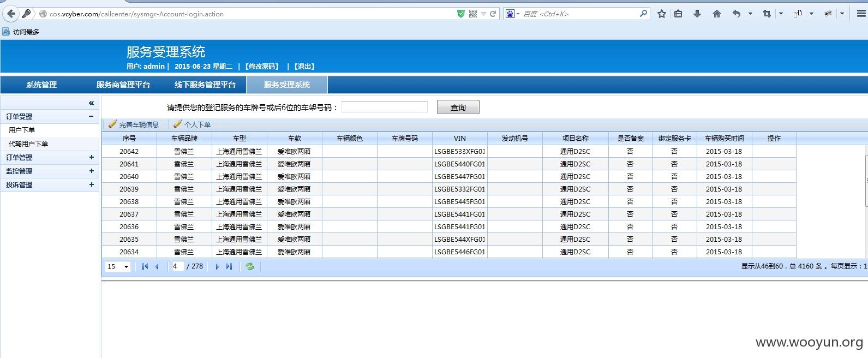Open the 访问最多 bookmark
This screenshot has width=868, height=358.
pyautogui.click(x=21, y=32)
